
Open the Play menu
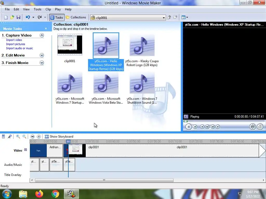coord(58,9)
